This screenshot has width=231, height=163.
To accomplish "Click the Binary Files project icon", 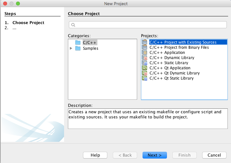I will 144,47.
